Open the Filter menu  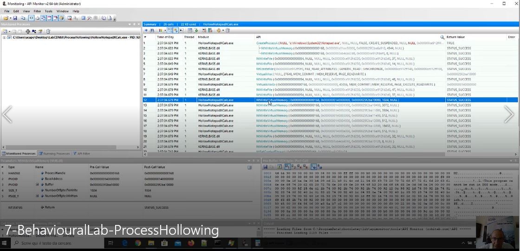pos(37,11)
